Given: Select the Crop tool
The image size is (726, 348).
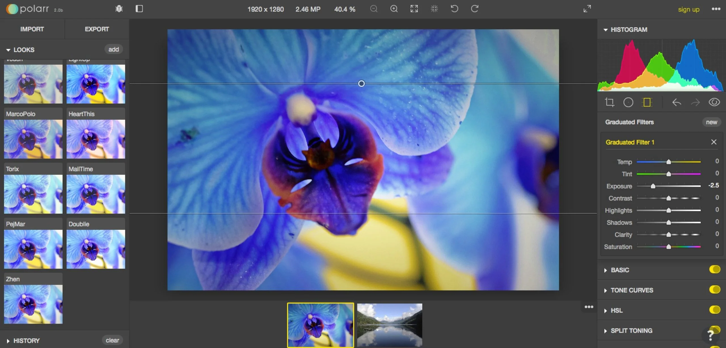Looking at the screenshot, I should click(x=609, y=102).
